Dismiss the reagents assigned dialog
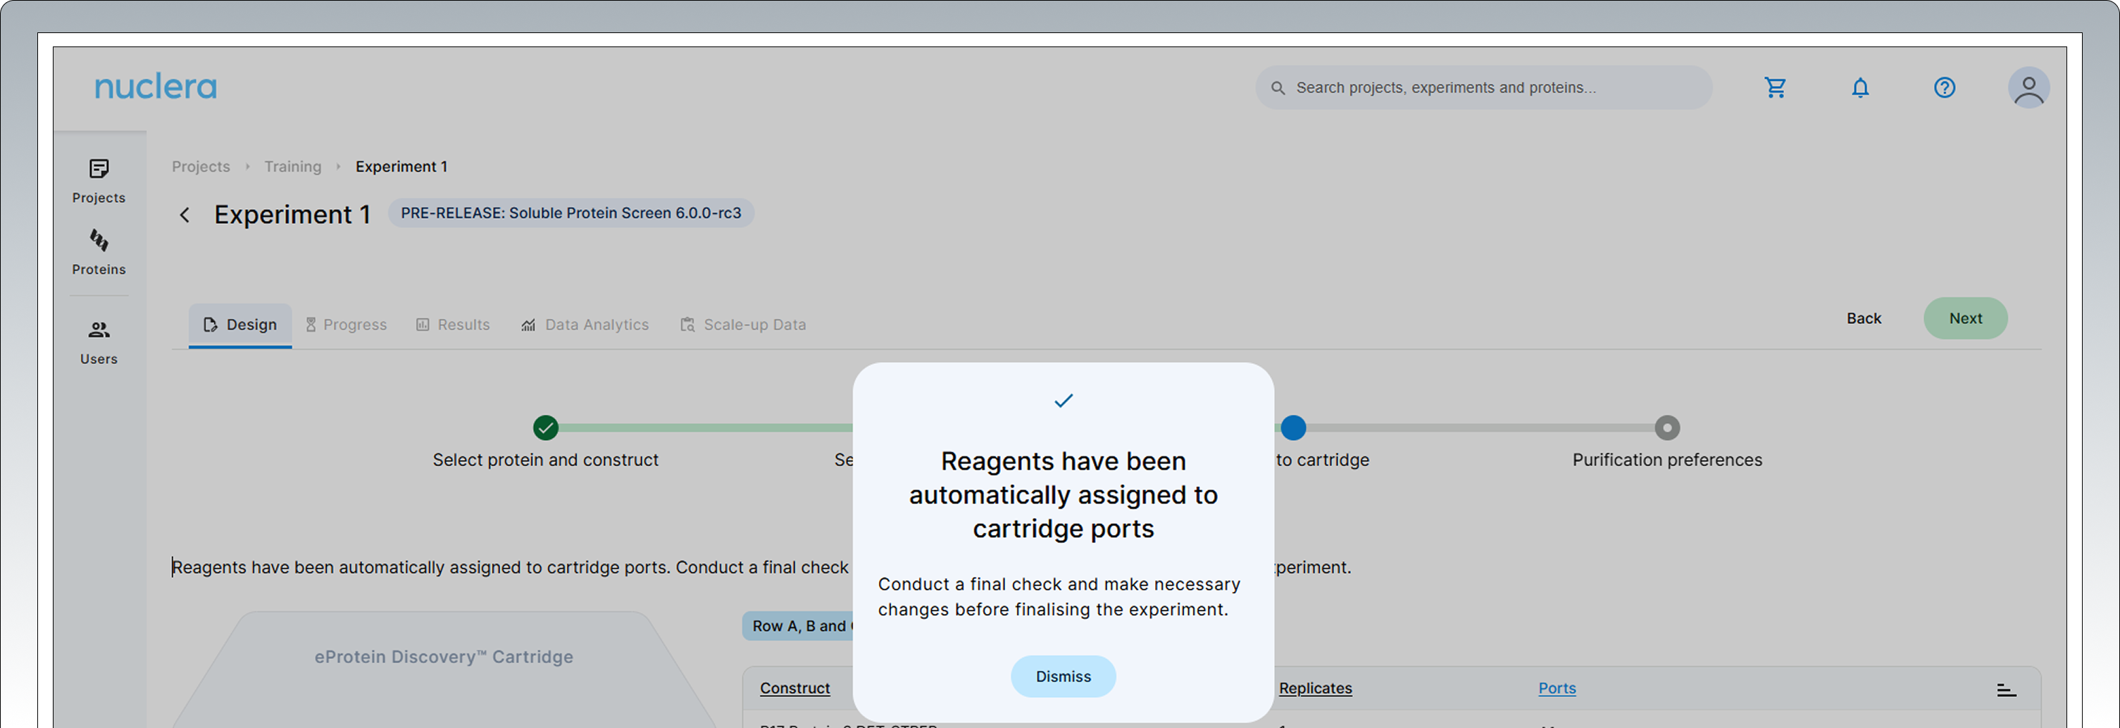 pyautogui.click(x=1063, y=676)
